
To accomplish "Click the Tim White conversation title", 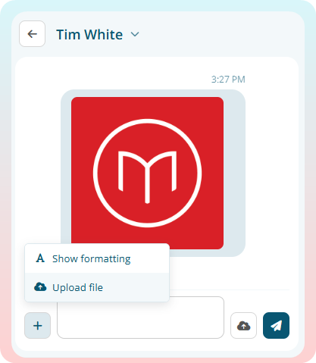I will pyautogui.click(x=89, y=34).
